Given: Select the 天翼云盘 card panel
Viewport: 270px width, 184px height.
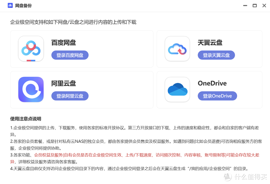Looking at the screenshot, I should tap(210, 49).
